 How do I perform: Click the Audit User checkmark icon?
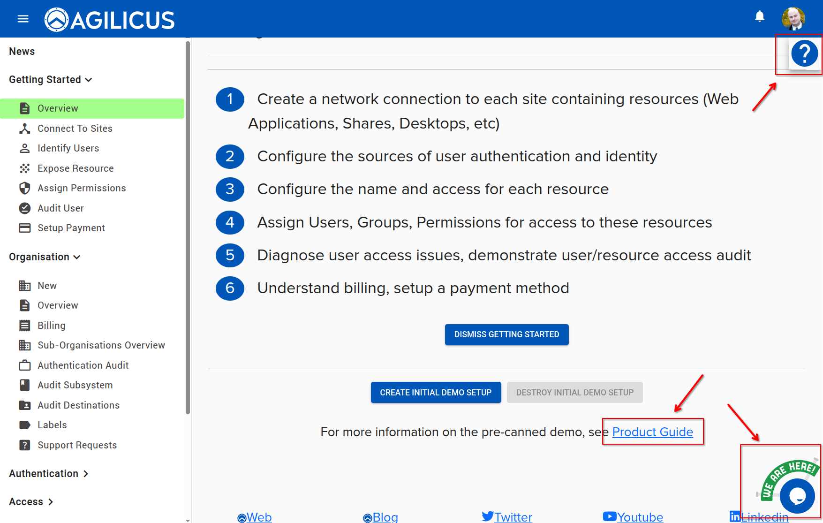click(25, 208)
